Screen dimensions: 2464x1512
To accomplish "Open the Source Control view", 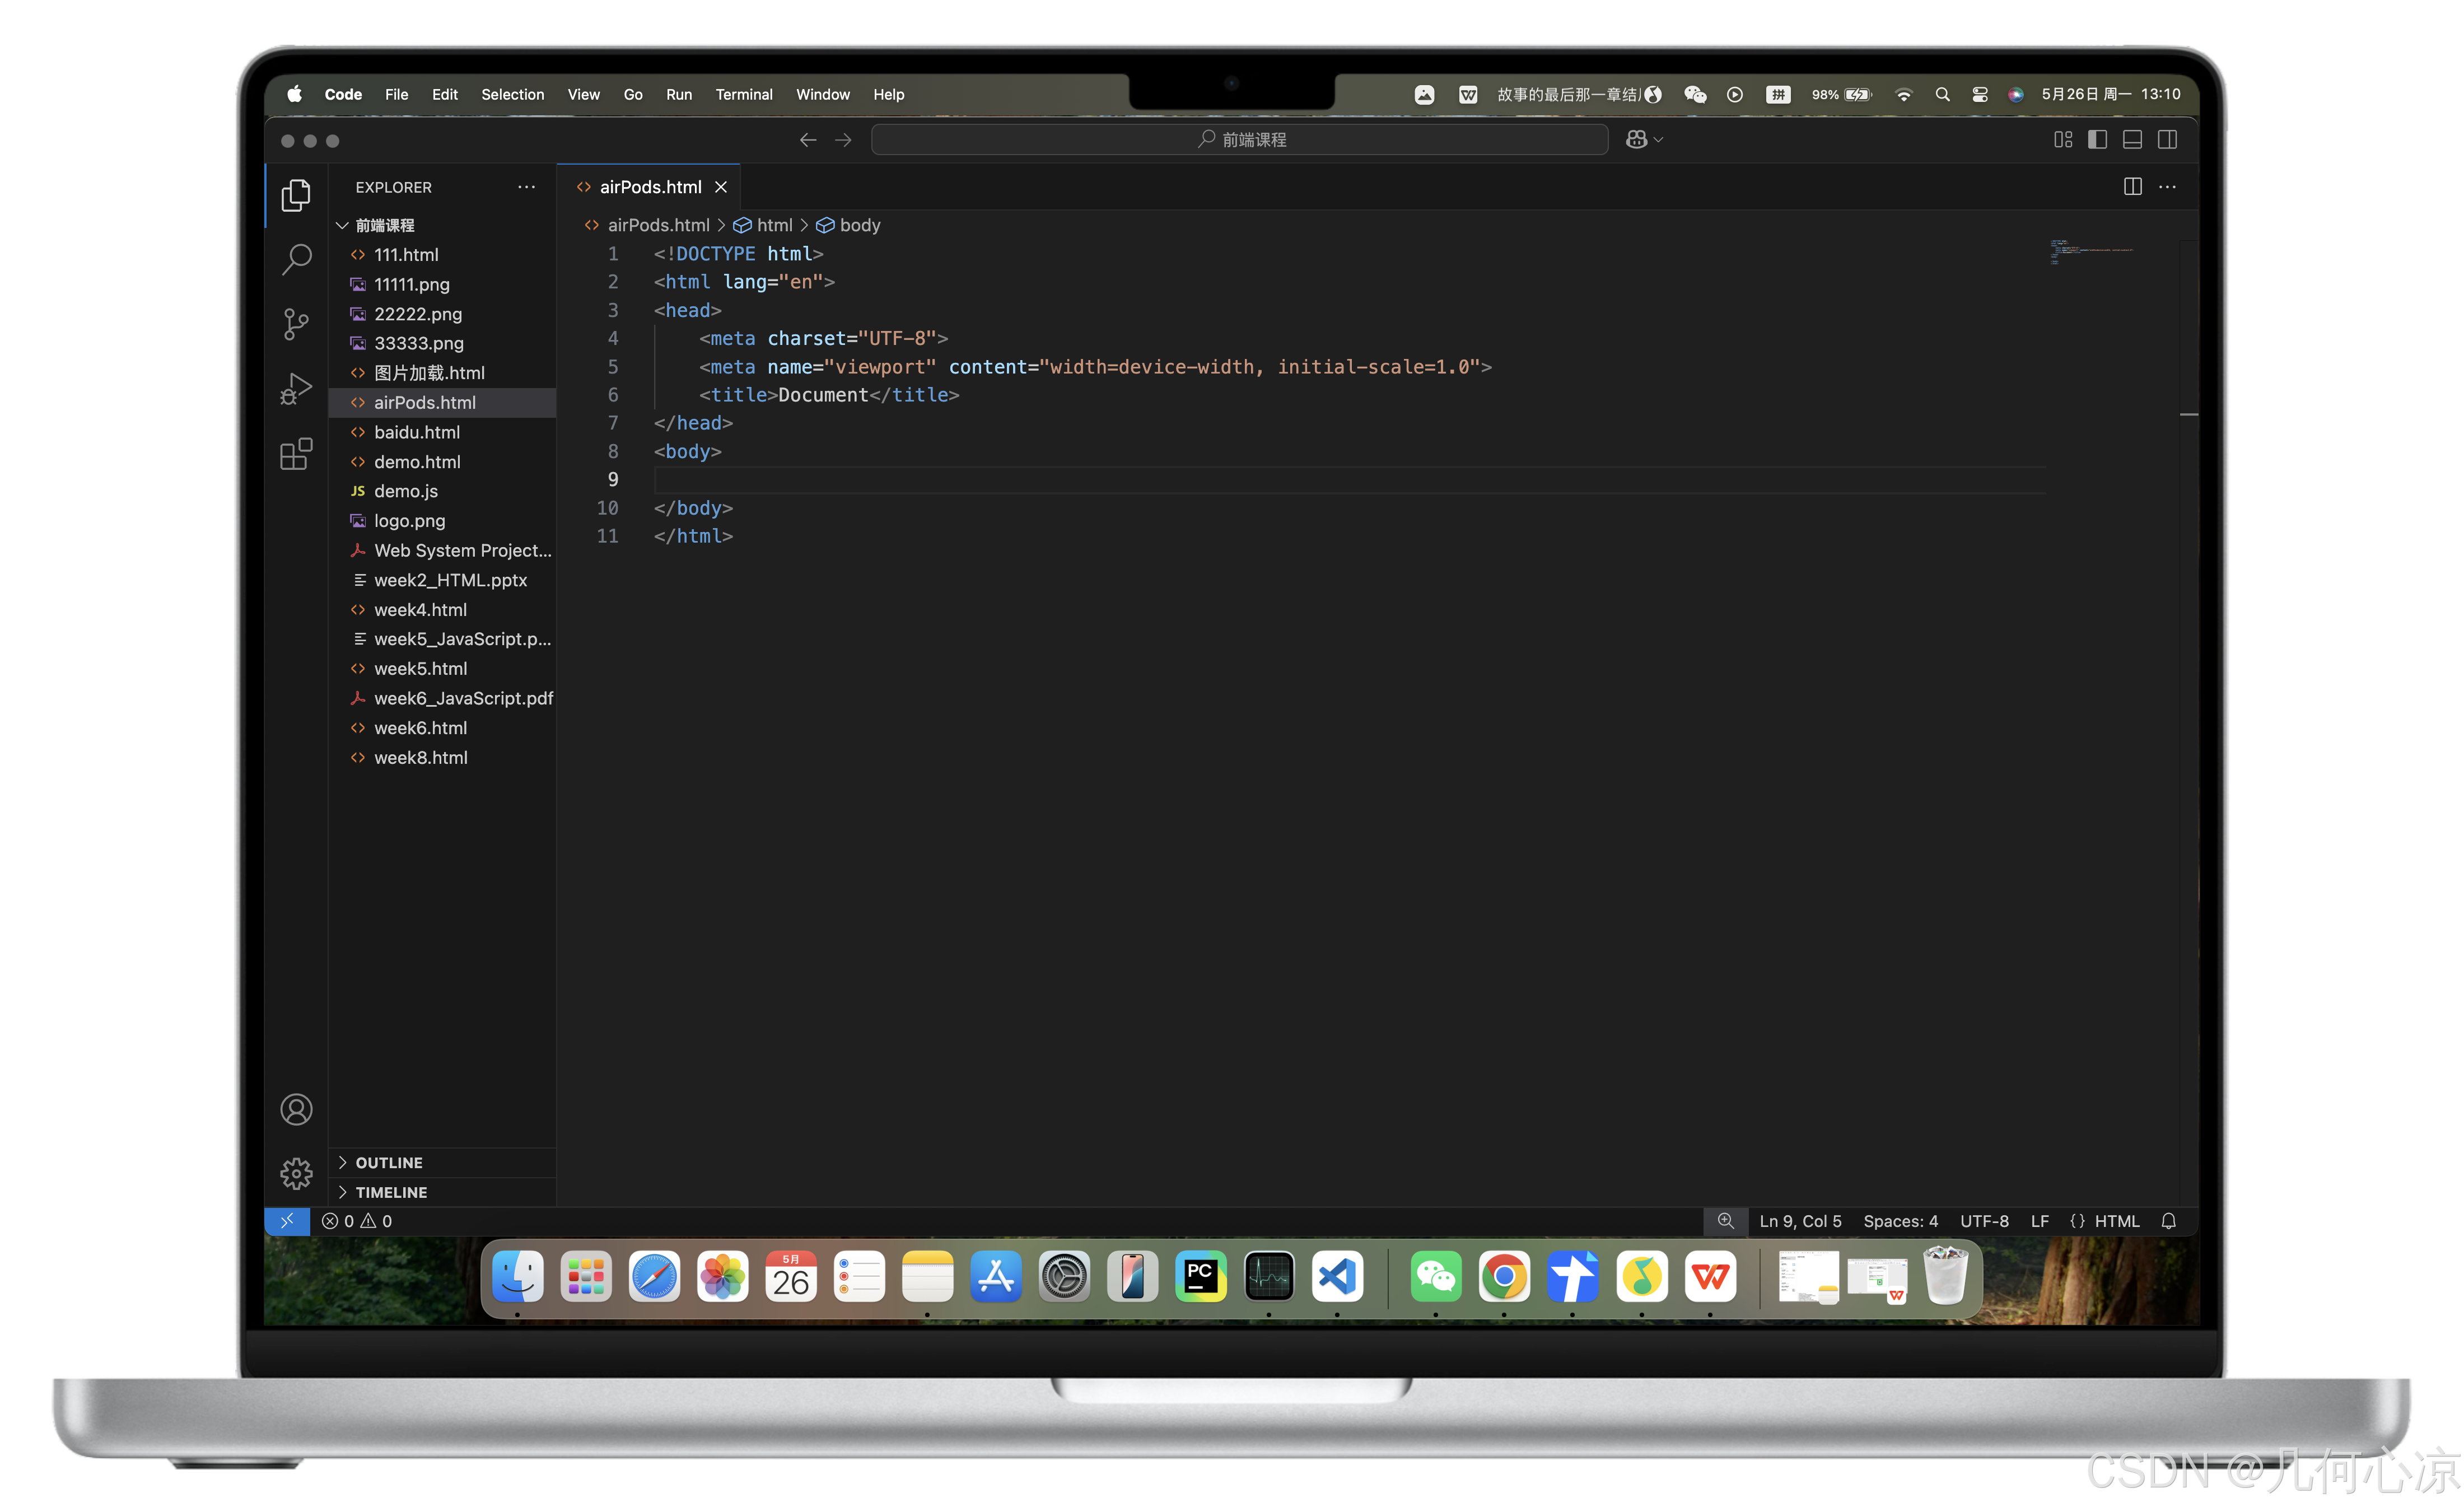I will (296, 324).
